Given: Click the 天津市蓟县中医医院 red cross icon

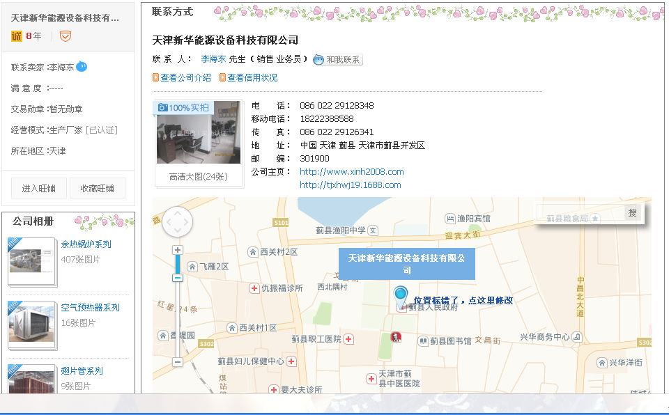Looking at the screenshot, I should (371, 379).
